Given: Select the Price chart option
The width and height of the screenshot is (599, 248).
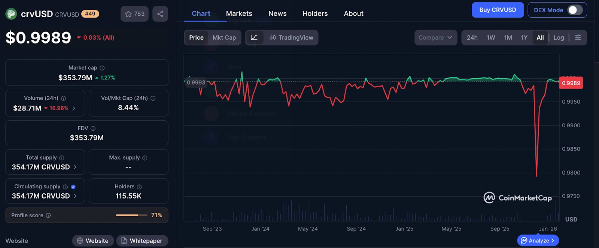Looking at the screenshot, I should click(196, 37).
